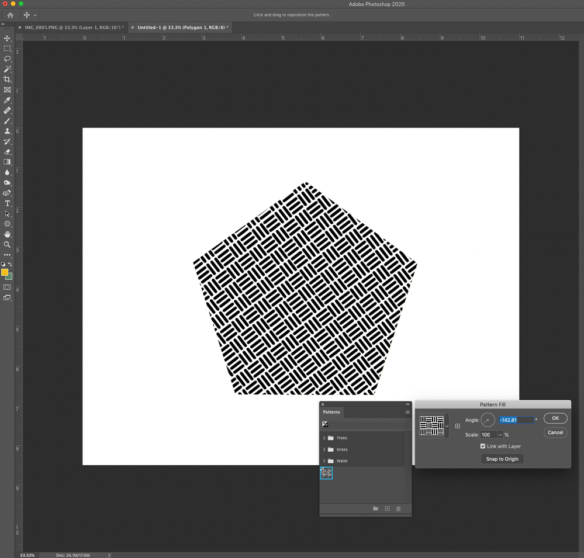Select the Magic Wand tool
The image size is (584, 558).
7,69
